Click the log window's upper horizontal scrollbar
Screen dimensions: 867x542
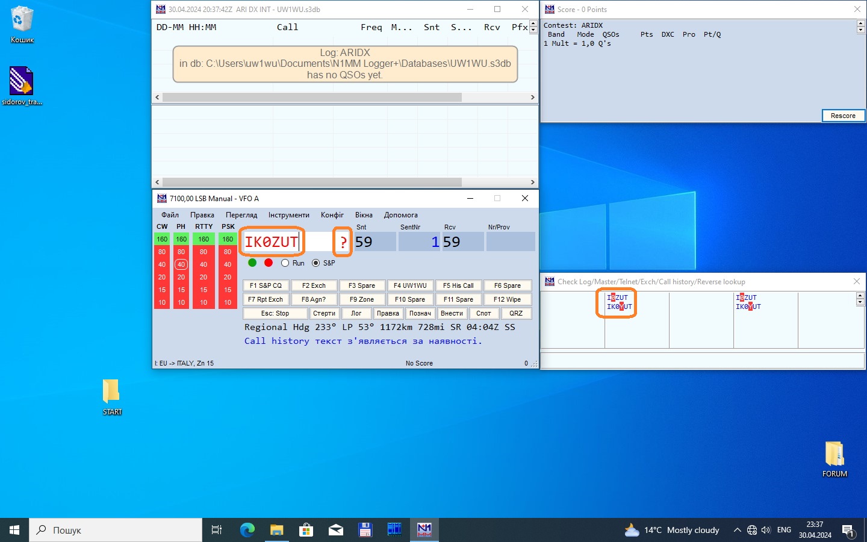point(312,97)
